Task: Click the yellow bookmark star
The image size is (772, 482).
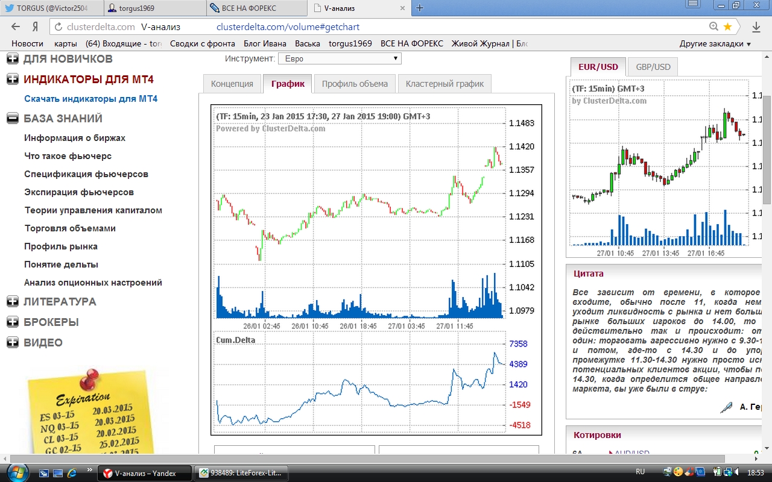Action: tap(727, 27)
